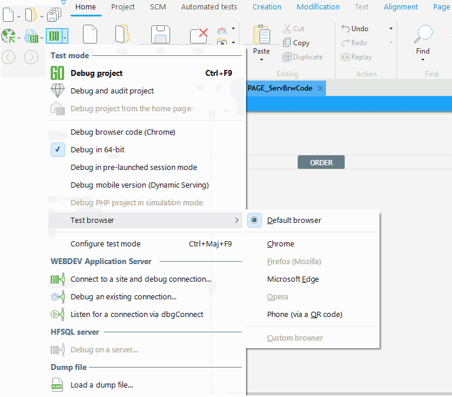Image resolution: width=452 pixels, height=397 pixels.
Task: Click the small red shapes icon above folder icon
Action: coord(222,30)
